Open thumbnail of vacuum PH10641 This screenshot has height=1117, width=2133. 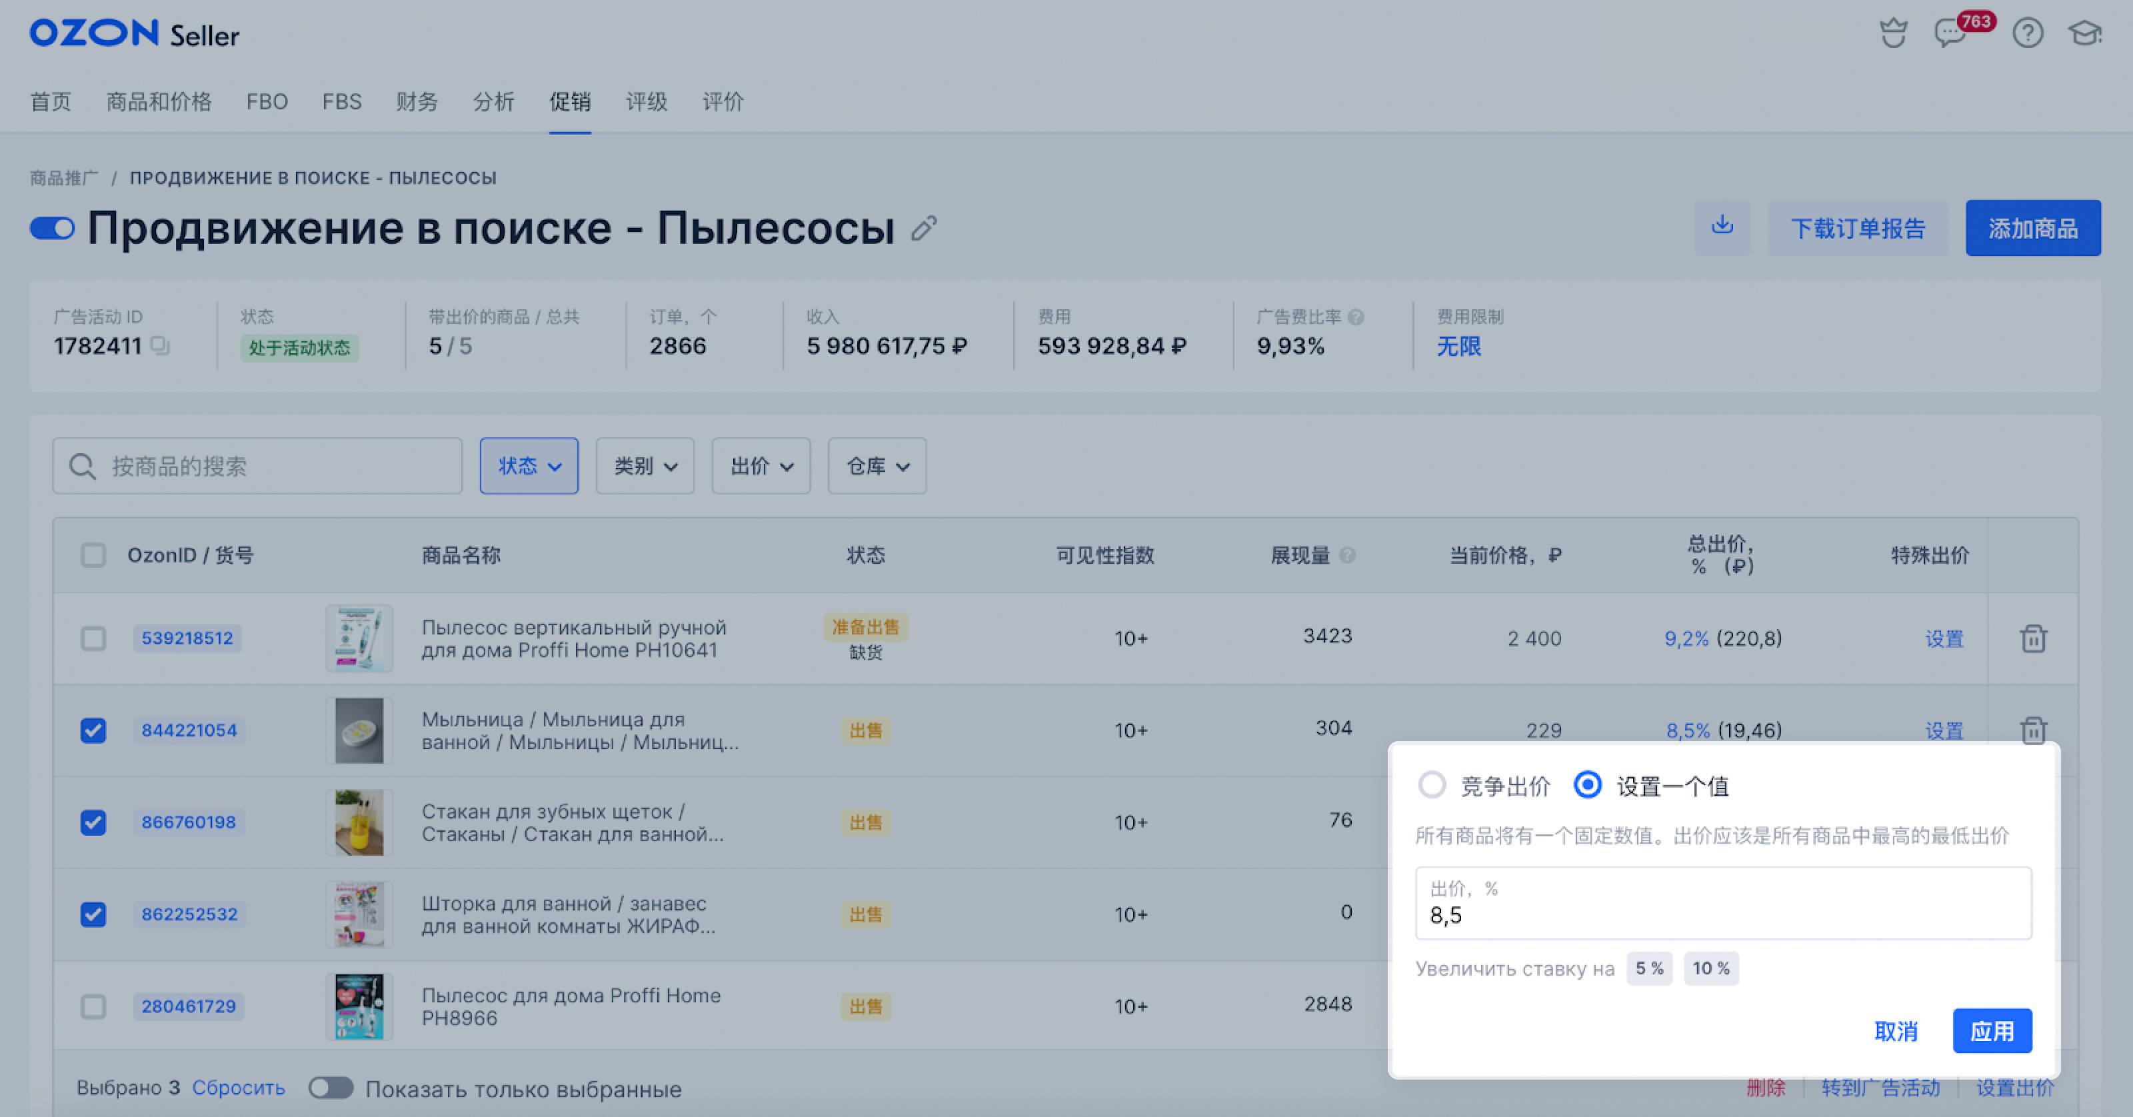click(359, 638)
